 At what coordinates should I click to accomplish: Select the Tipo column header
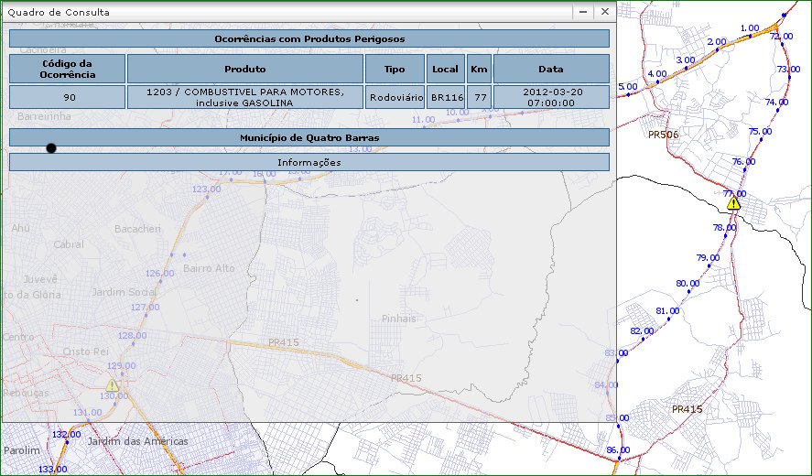pyautogui.click(x=395, y=69)
